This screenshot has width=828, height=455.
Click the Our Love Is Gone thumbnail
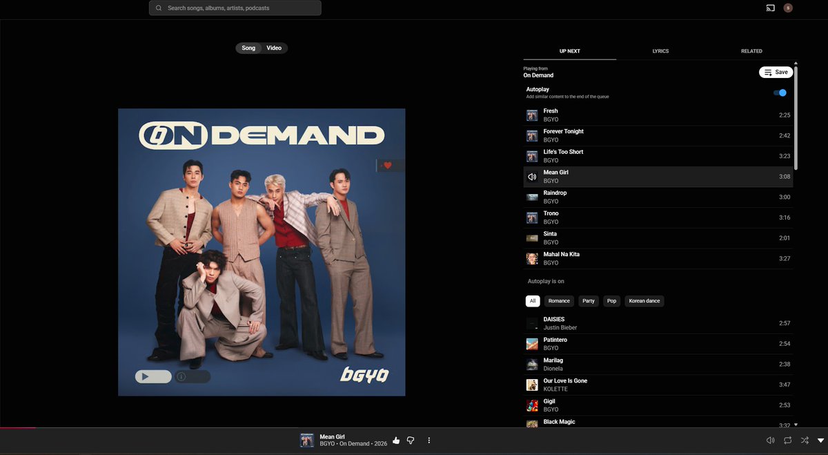[x=532, y=385]
